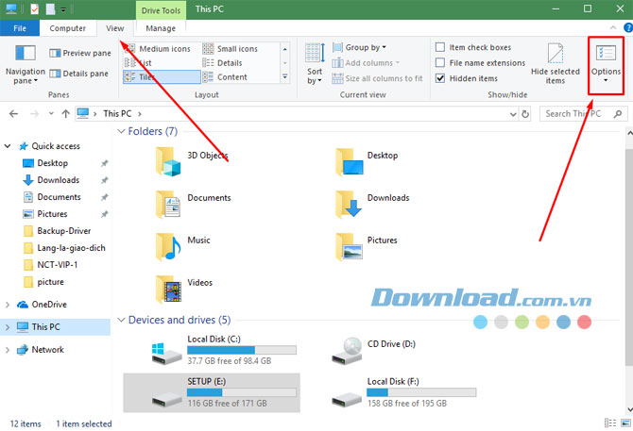Switch to details view in status bar
The height and width of the screenshot is (431, 633).
coord(610,423)
